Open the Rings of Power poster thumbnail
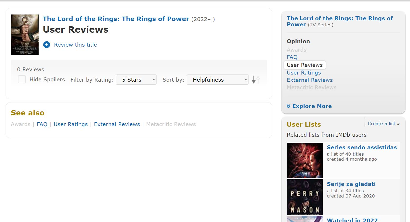The width and height of the screenshot is (410, 222). point(25,34)
